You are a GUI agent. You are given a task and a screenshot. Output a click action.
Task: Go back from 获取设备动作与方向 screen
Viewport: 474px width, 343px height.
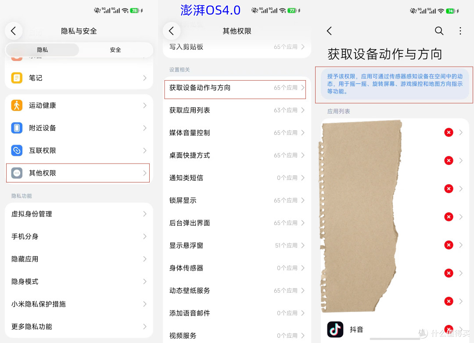[330, 31]
